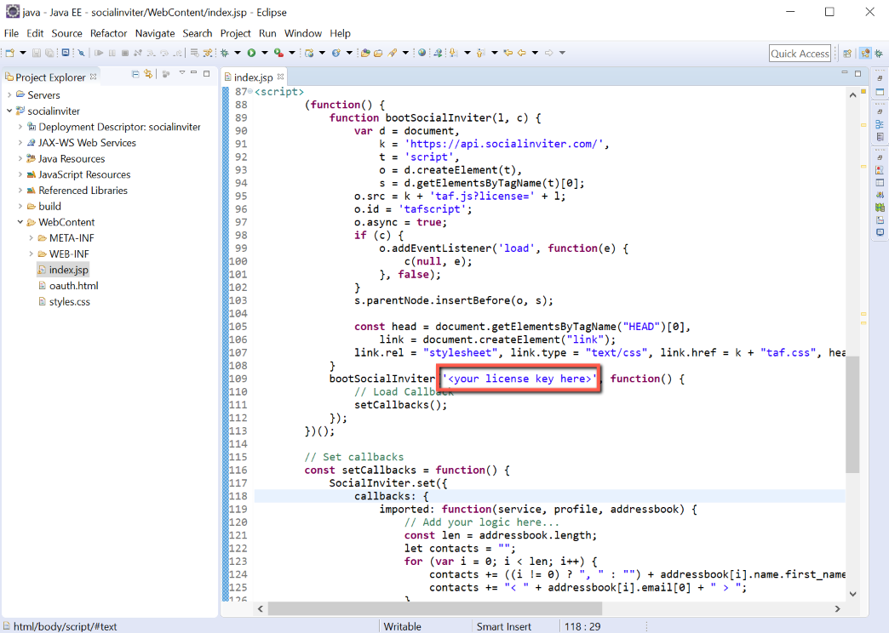The width and height of the screenshot is (889, 633).
Task: Select oauth.html in Project Explorer
Action: coord(74,286)
